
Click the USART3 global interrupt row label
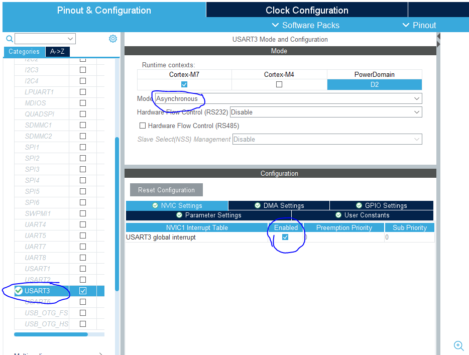[161, 237]
